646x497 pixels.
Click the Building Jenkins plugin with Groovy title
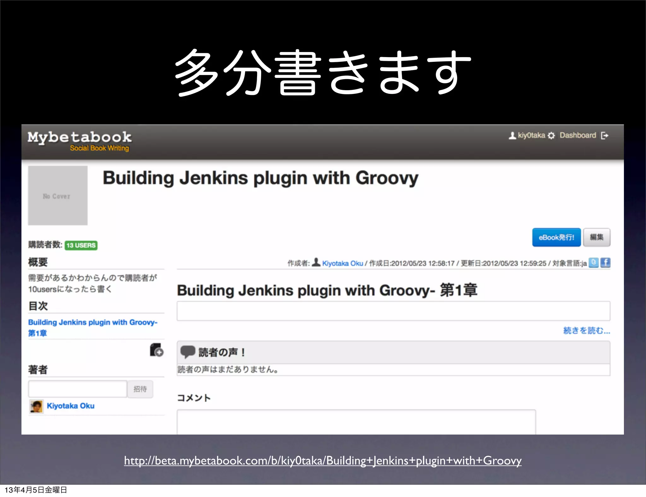(261, 178)
